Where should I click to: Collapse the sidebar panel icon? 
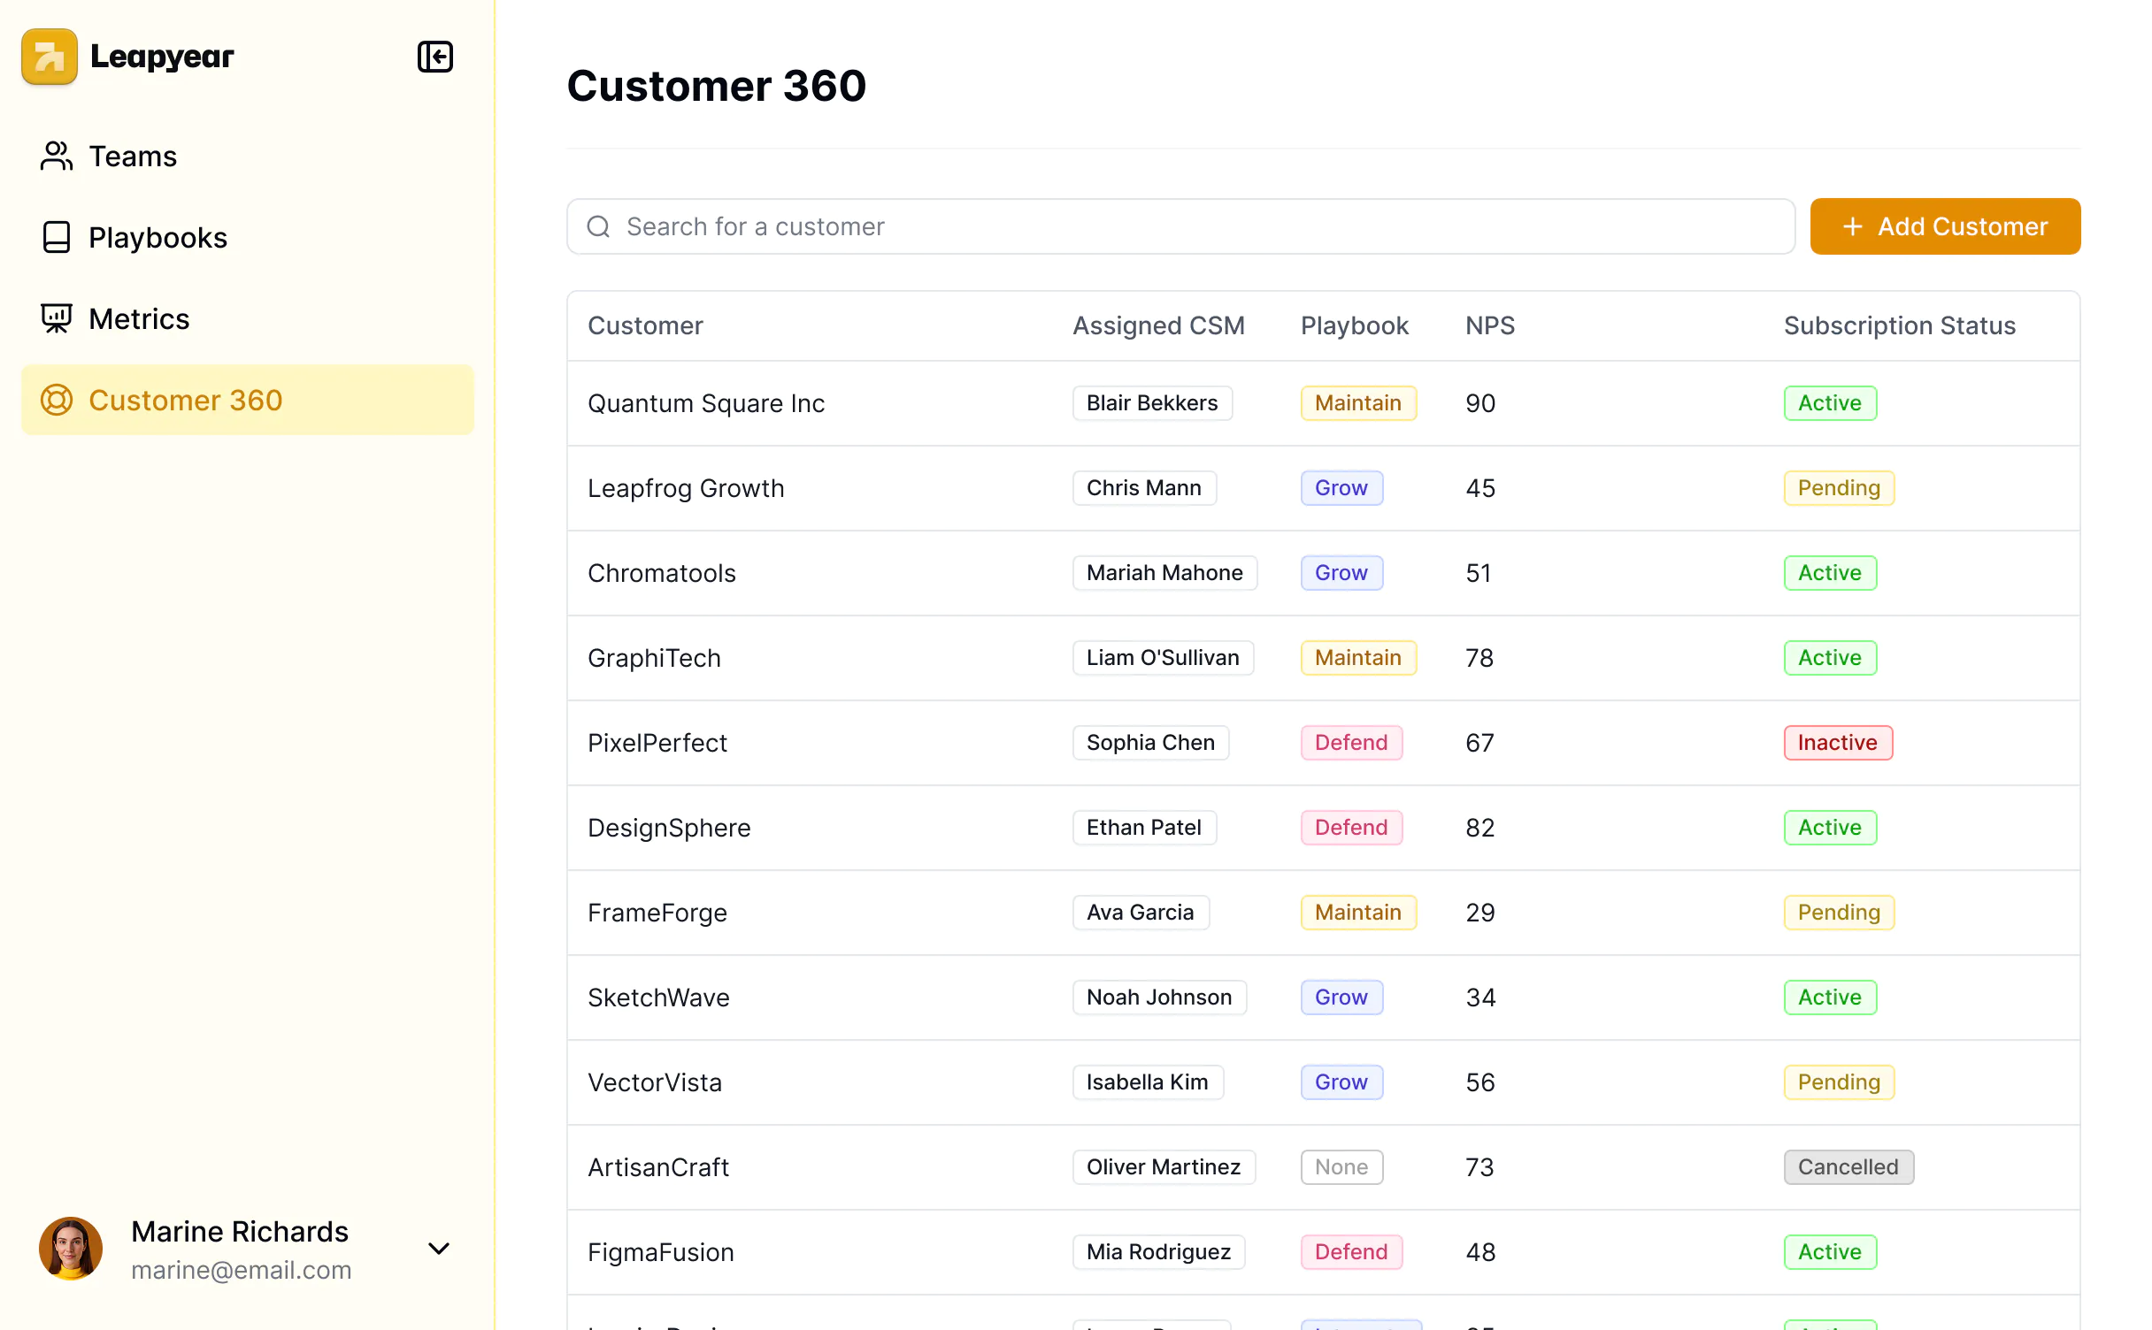pos(434,57)
